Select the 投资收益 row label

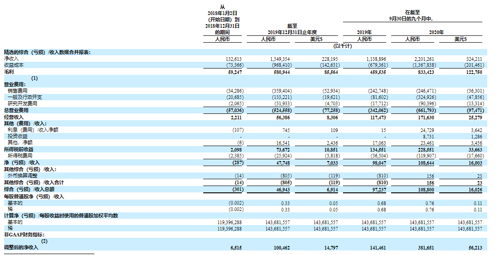point(18,136)
